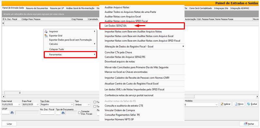Toggle the upper partially hidden 'To' checkbox
260x128 pixels.
(95, 102)
